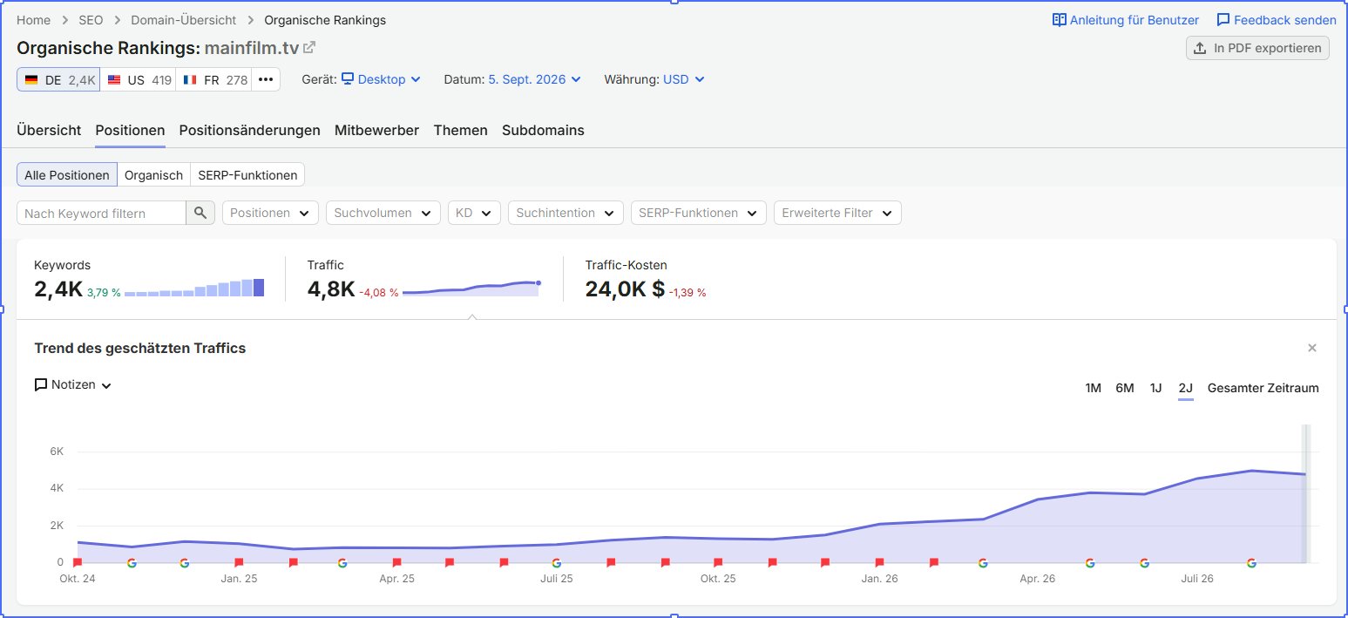
Task: Go to Domain-Übersicht in the breadcrumb
Action: pyautogui.click(x=183, y=19)
